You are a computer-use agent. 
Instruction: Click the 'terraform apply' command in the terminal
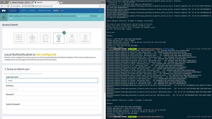pos(168,49)
